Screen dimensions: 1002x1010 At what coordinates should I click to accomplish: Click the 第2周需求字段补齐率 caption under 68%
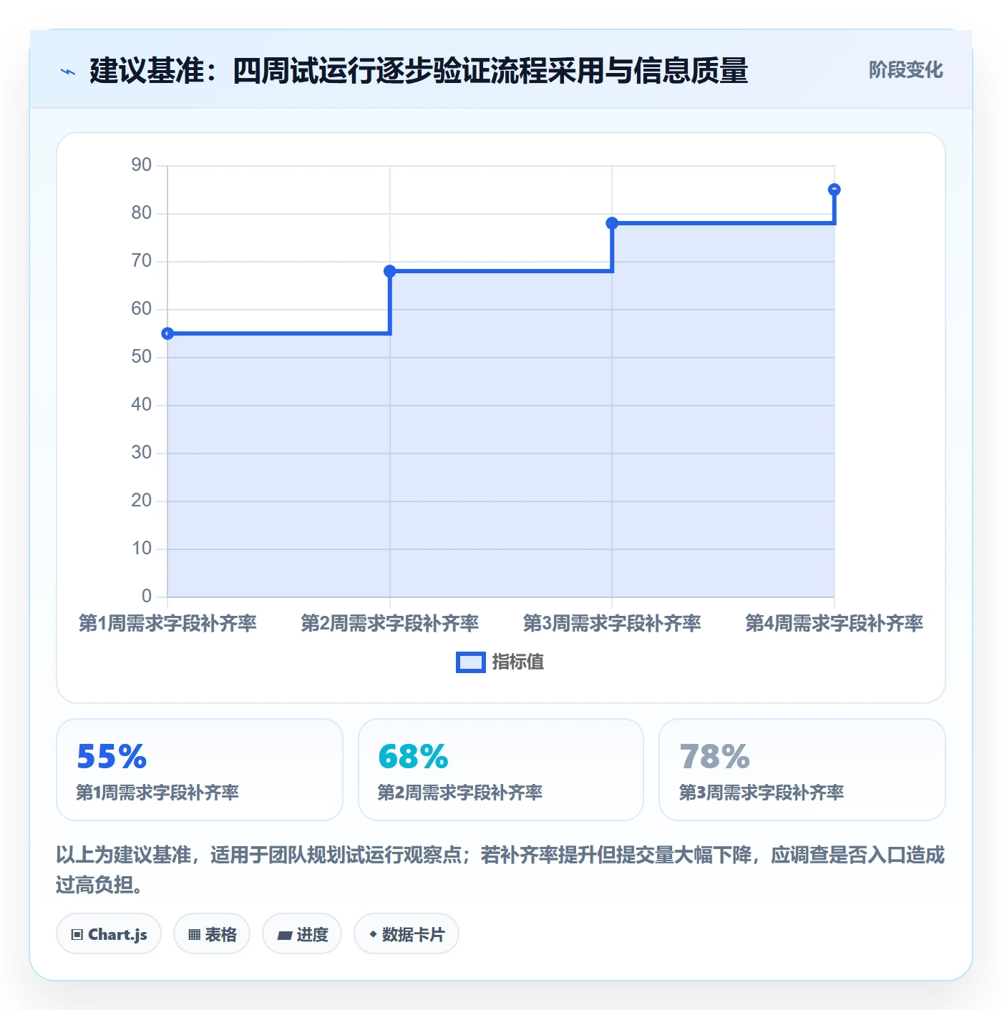point(460,793)
